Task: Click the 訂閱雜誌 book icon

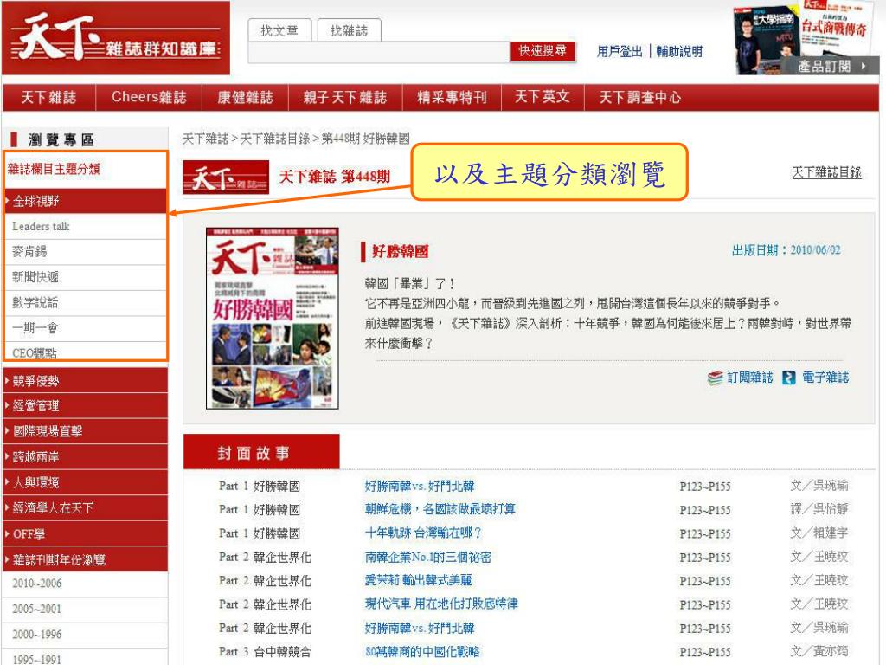Action: pyautogui.click(x=715, y=378)
